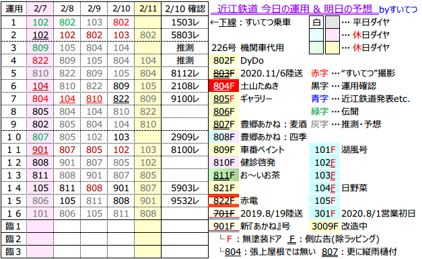
Task: Select the 821F legend cell
Action: coord(223,188)
